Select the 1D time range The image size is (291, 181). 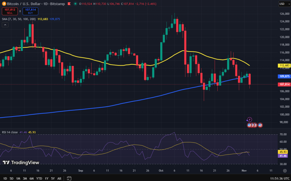click(5, 178)
